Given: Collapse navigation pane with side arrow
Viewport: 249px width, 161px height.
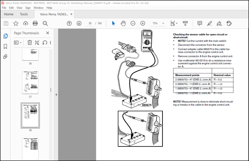Looking at the screenshot, I should [56, 95].
